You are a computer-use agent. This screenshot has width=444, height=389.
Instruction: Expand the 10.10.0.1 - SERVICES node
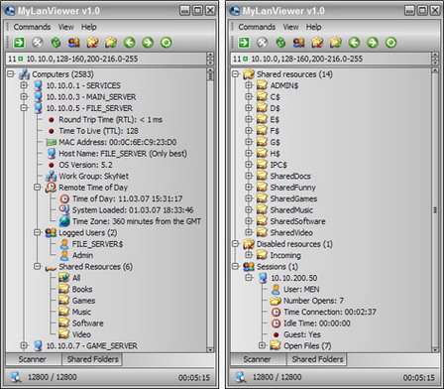[x=24, y=85]
